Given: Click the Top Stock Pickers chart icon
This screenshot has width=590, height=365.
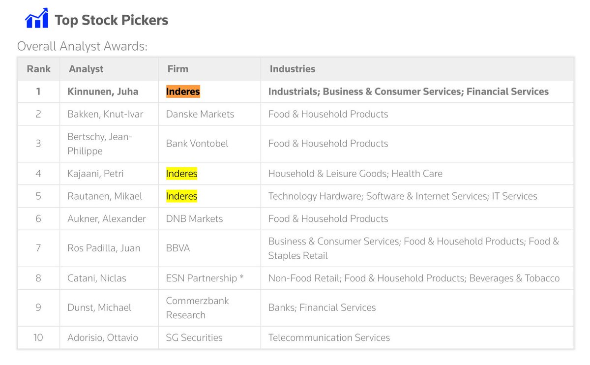Looking at the screenshot, I should coord(36,19).
